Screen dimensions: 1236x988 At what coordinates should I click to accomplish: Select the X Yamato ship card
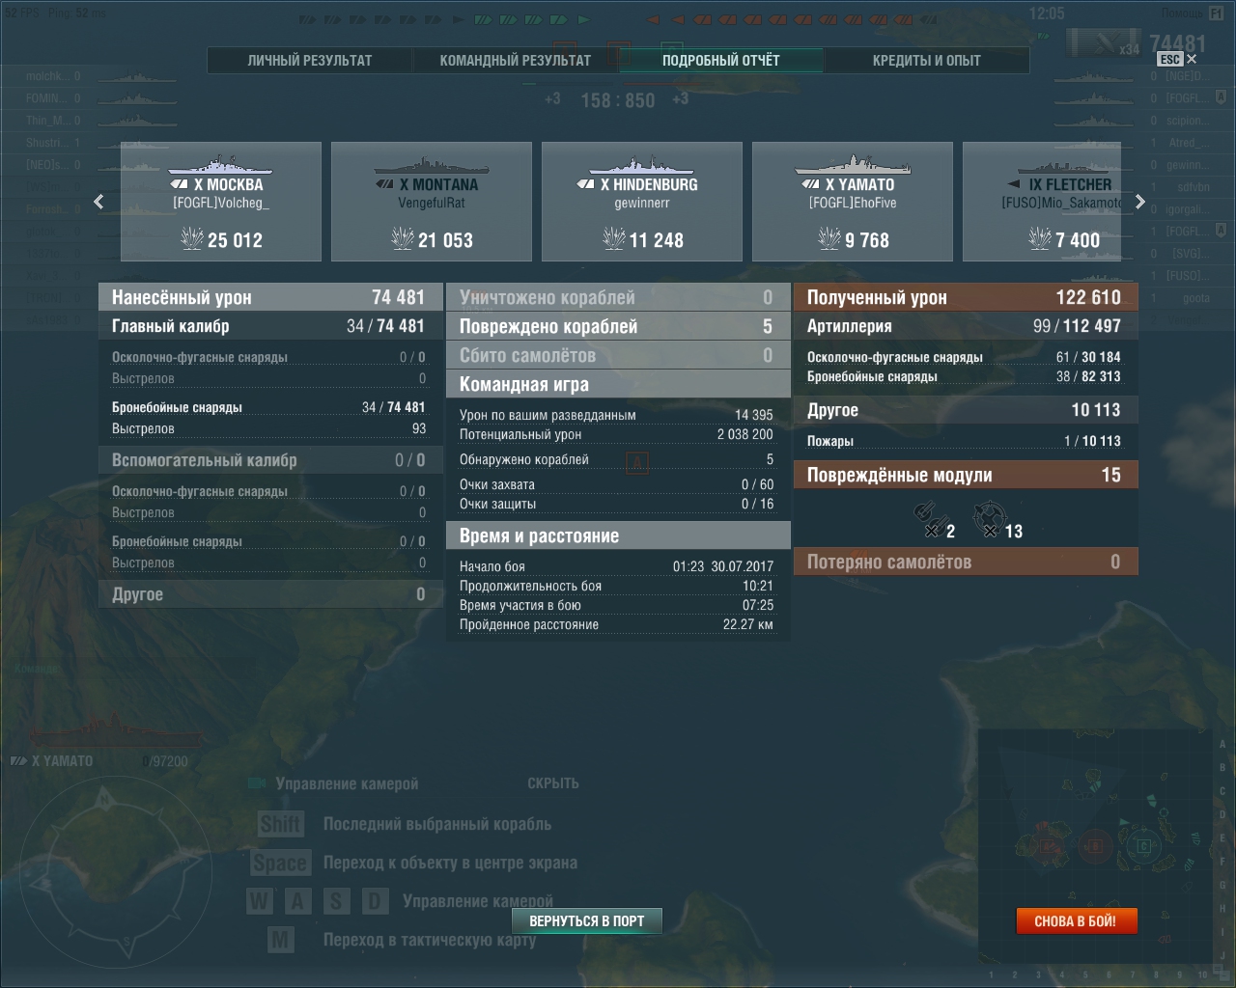853,202
